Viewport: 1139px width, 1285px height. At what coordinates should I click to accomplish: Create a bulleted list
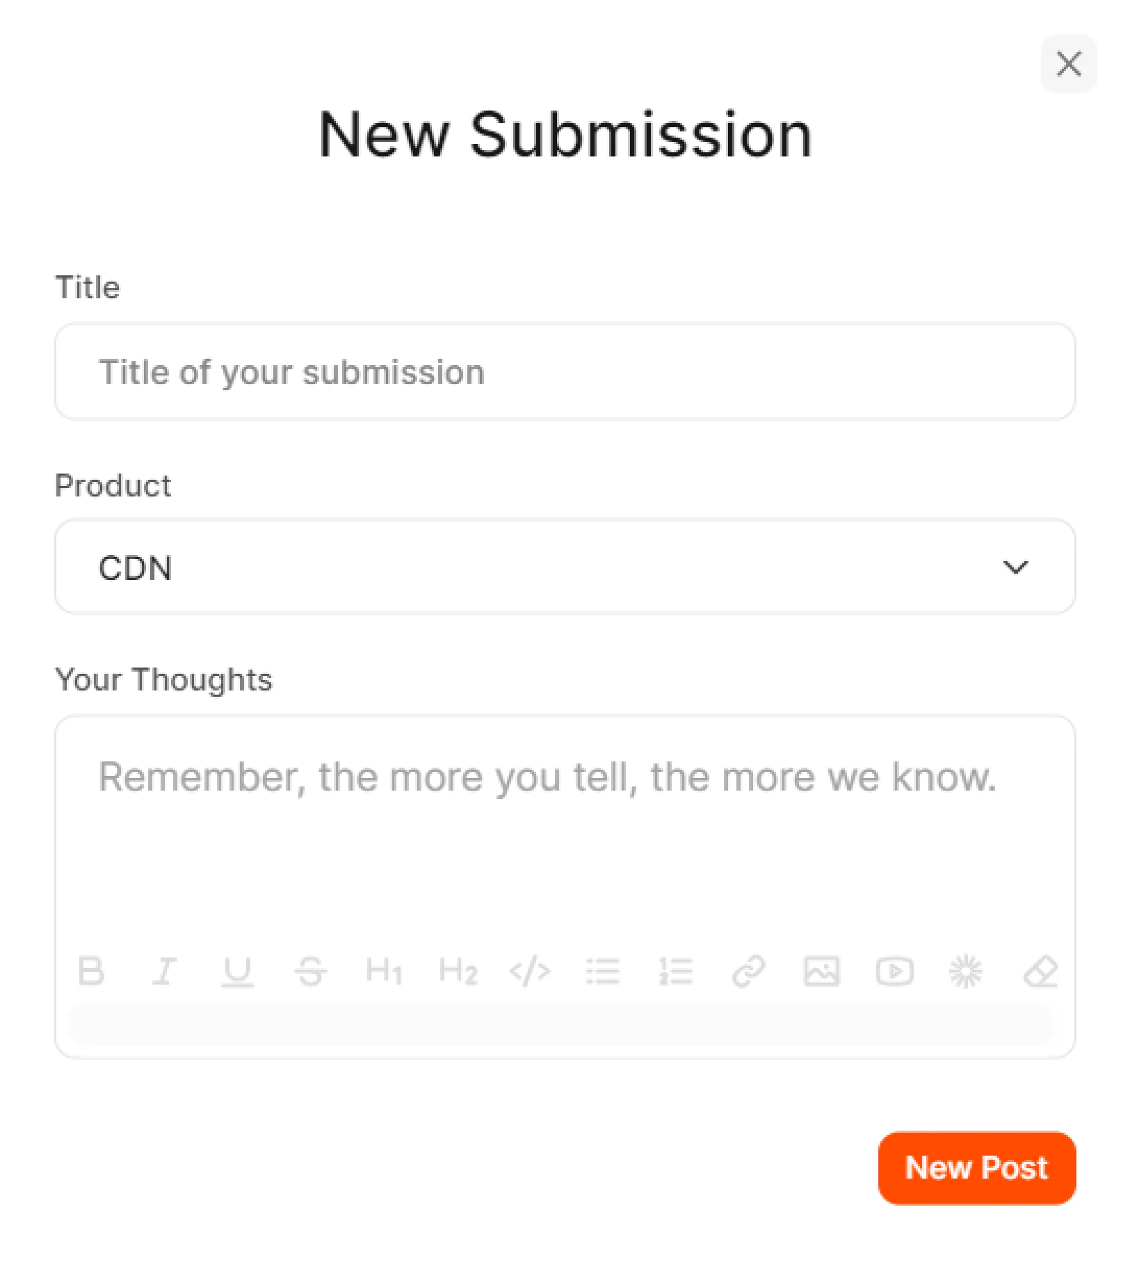tap(604, 971)
